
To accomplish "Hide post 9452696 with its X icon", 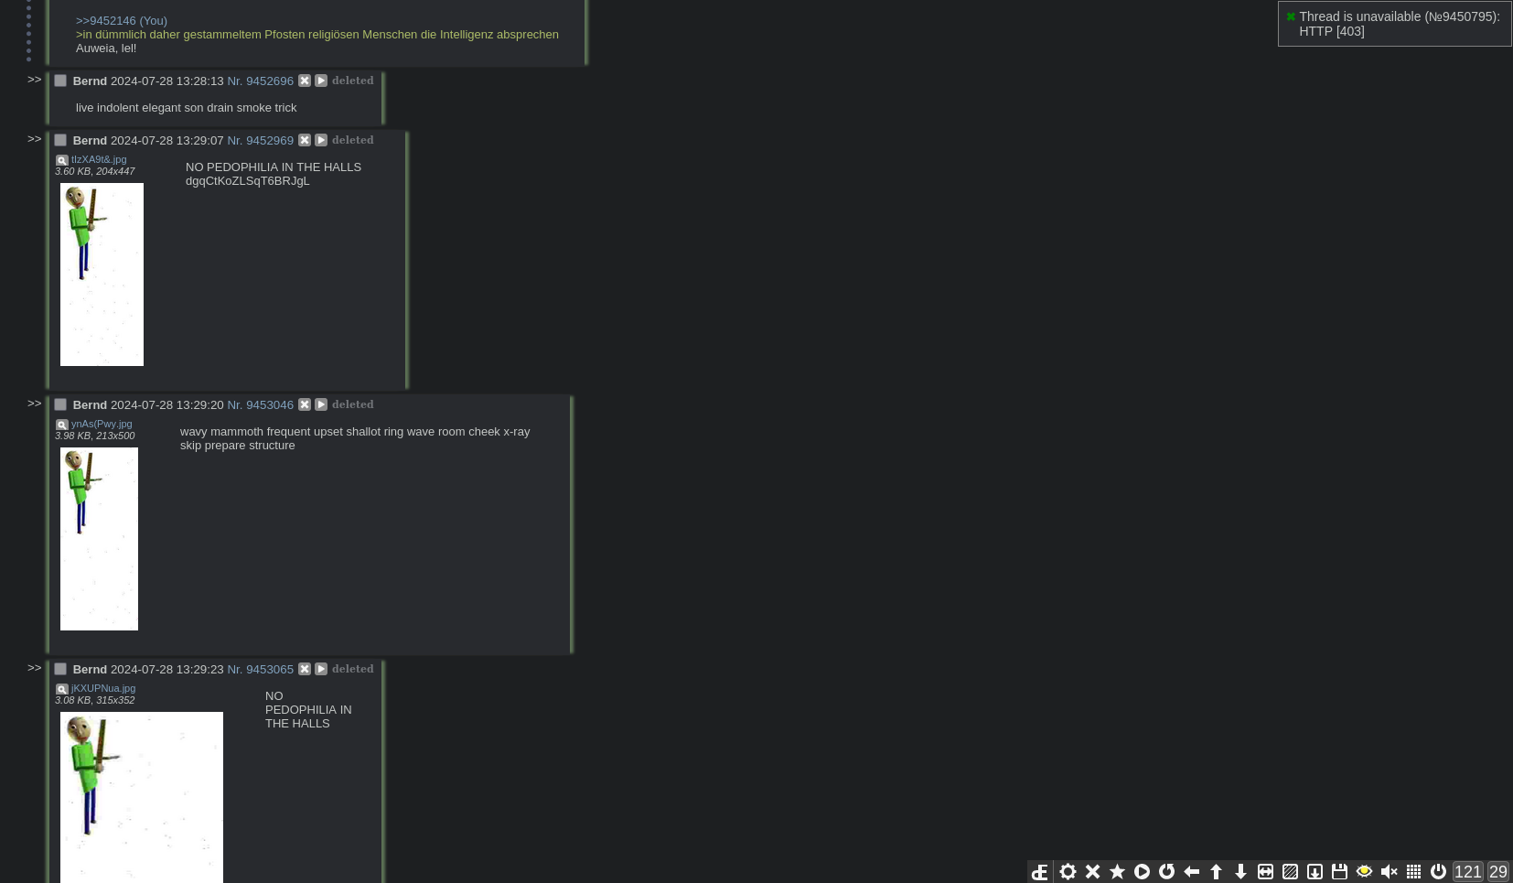I will [x=305, y=81].
